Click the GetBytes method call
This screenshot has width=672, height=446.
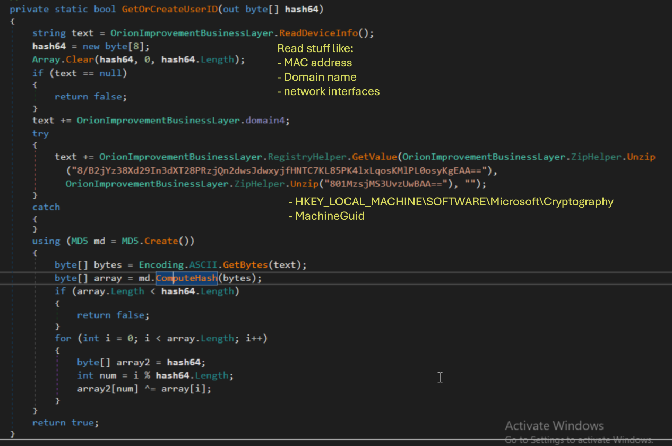tap(245, 264)
